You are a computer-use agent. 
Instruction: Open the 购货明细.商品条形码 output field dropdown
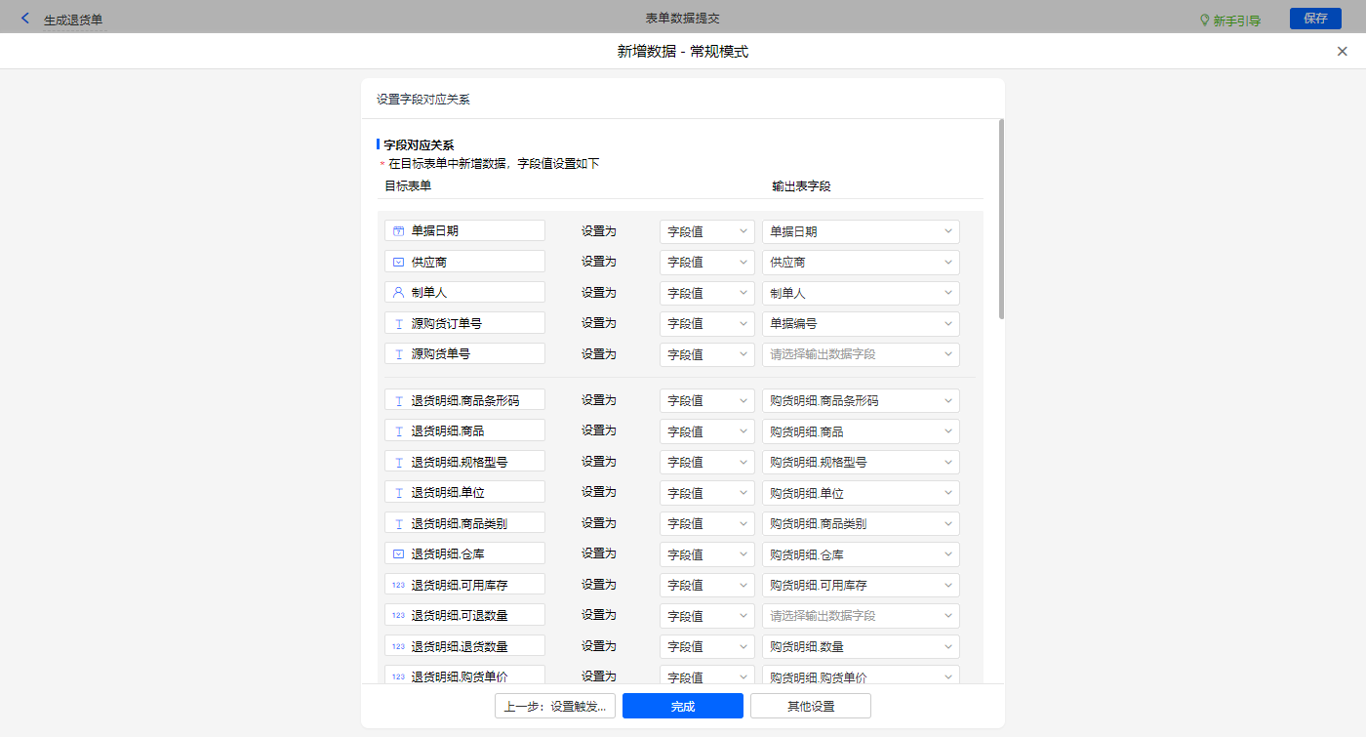tap(860, 401)
